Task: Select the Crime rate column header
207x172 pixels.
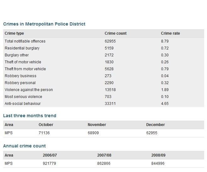Action: pos(170,33)
